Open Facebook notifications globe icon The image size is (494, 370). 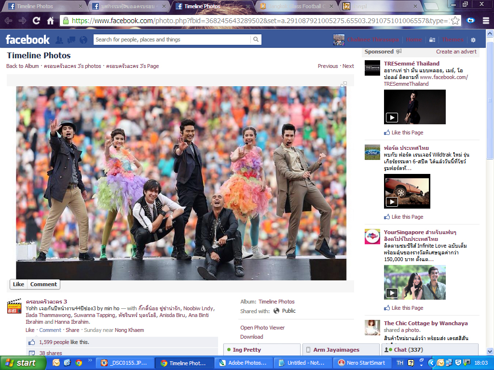pos(83,40)
